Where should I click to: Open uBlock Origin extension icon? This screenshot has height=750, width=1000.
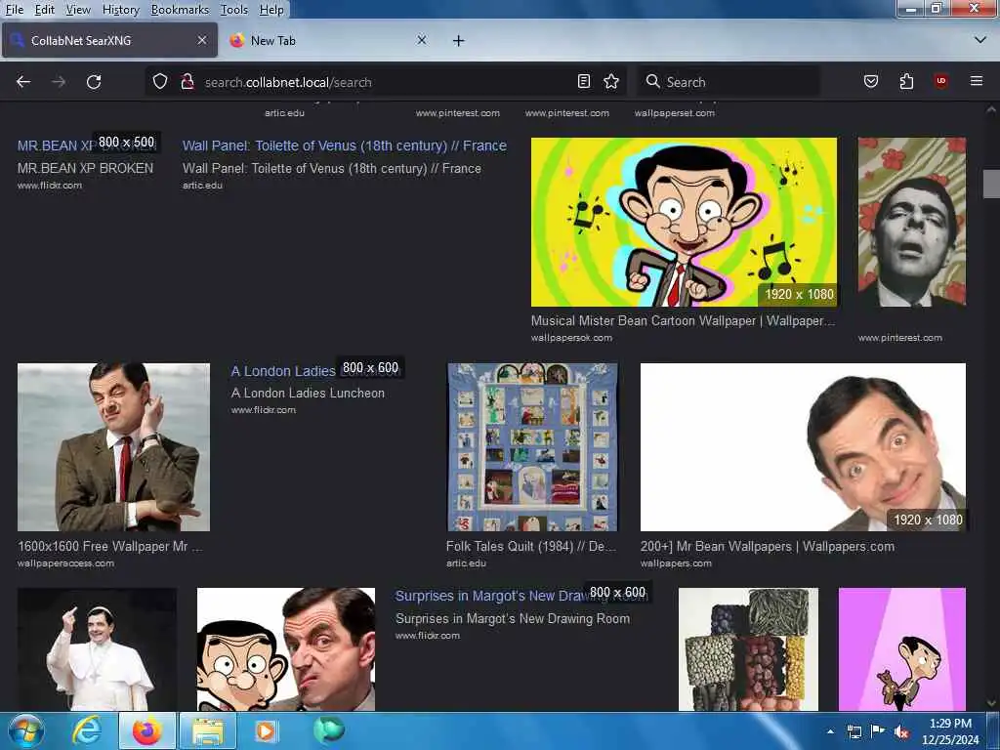940,82
